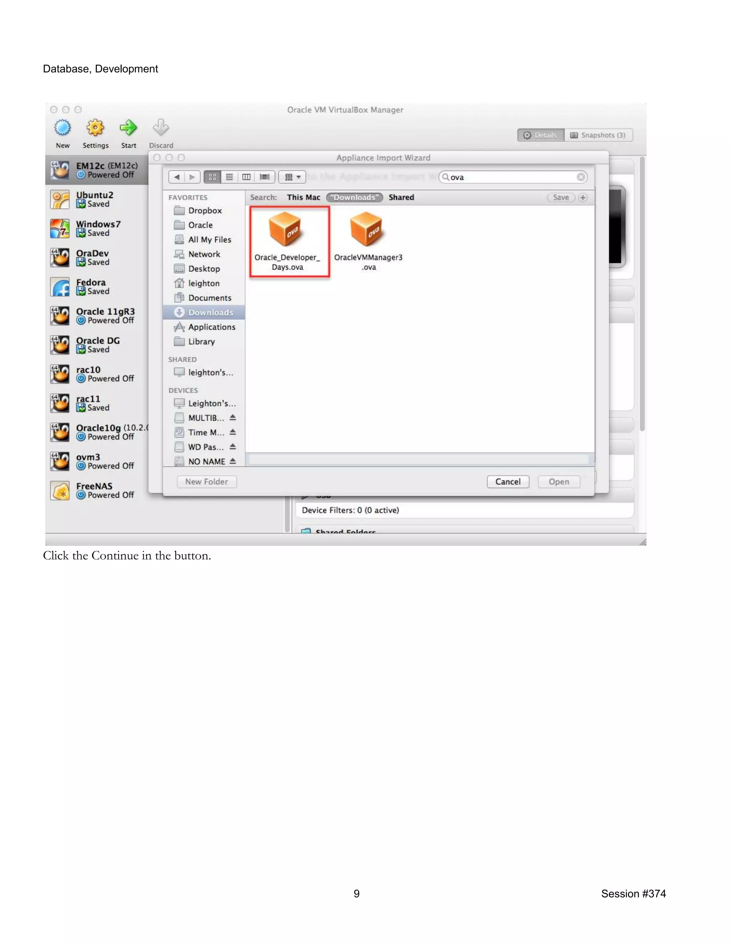Viewport: 730px width, 945px height.
Task: Click Cancel in the file dialog
Action: click(x=508, y=481)
